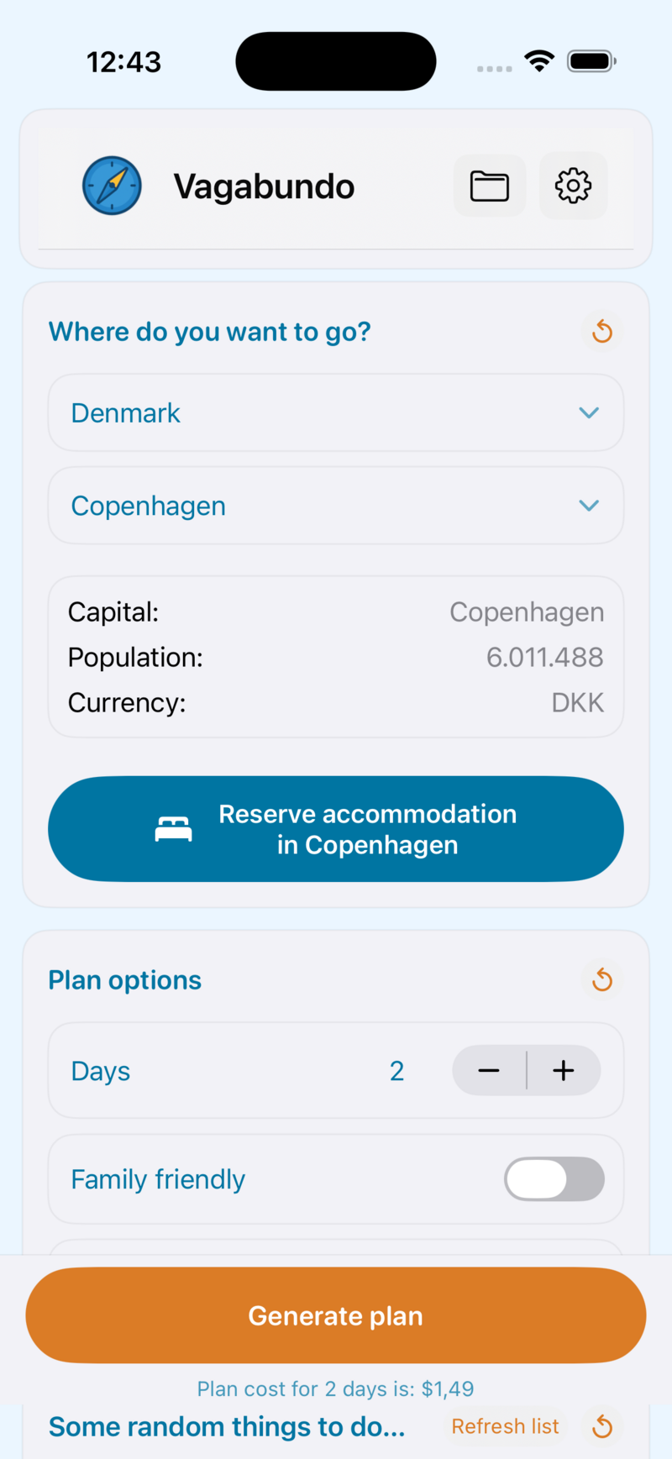Image resolution: width=672 pixels, height=1459 pixels.
Task: Tap the Vagabundo compass logo
Action: pyautogui.click(x=112, y=186)
